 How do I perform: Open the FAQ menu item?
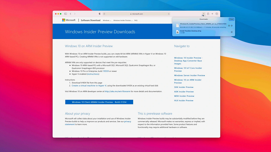(x=136, y=20)
